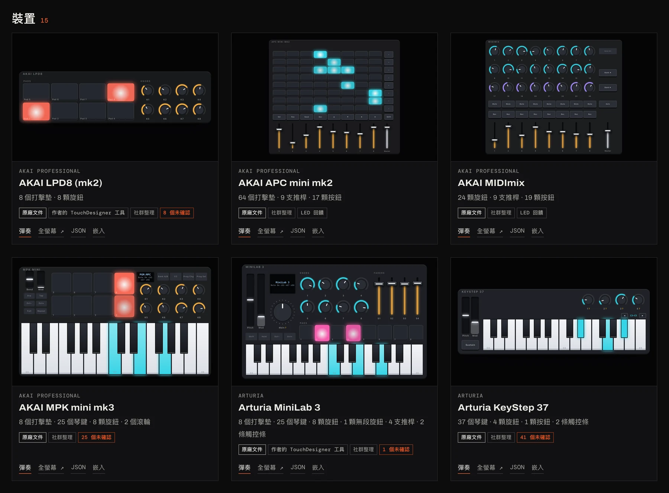
Task: Select 嵌入 on Arturia KeyStep 37 card
Action: pos(537,467)
